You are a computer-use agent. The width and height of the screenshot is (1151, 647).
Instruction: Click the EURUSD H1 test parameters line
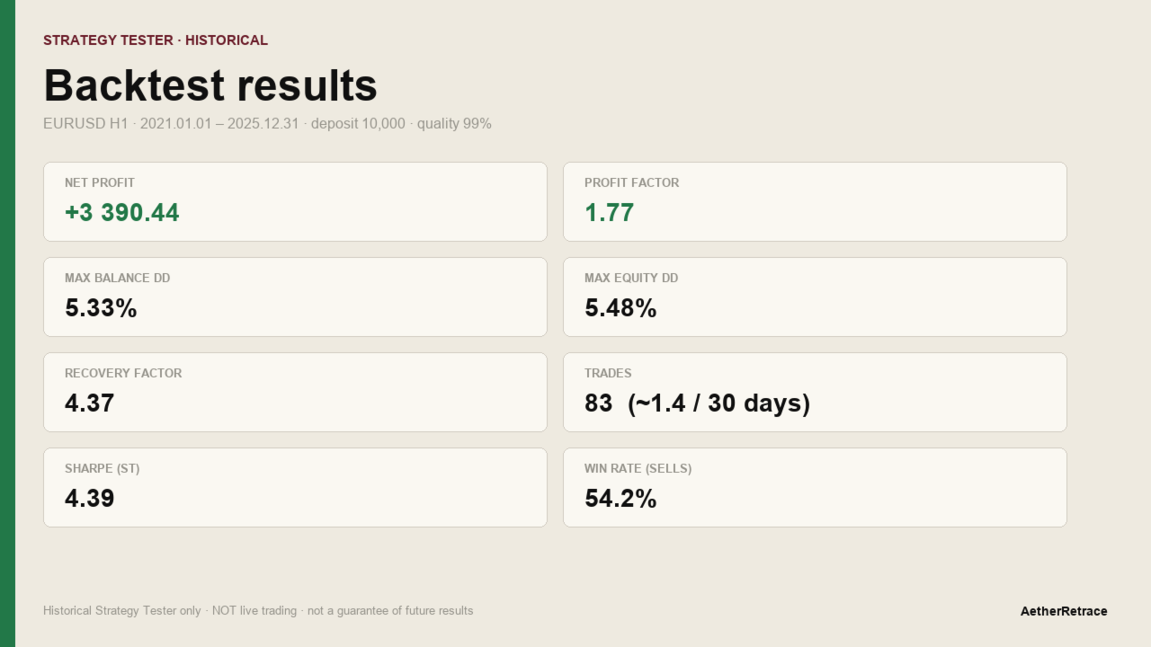coord(267,124)
